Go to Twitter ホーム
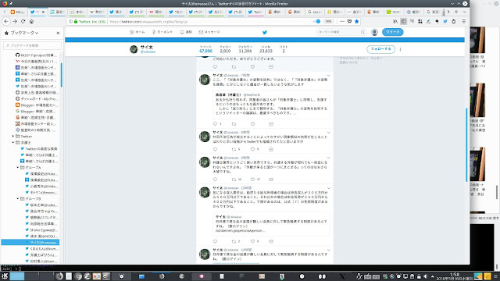This screenshot has height=281, width=500. point(137,32)
